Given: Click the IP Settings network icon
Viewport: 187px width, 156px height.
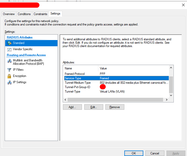Looking at the screenshot, I should pyautogui.click(x=9, y=82).
